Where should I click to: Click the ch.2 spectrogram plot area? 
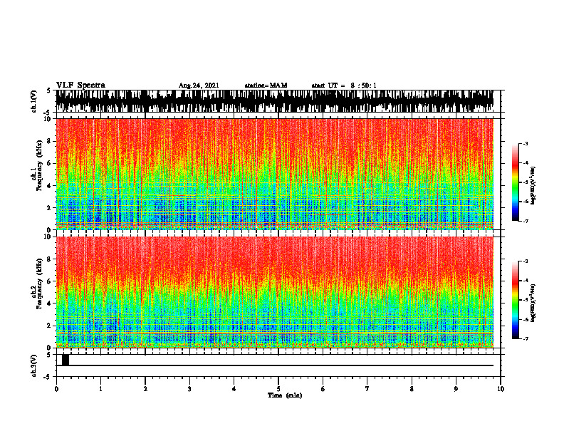[274, 292]
